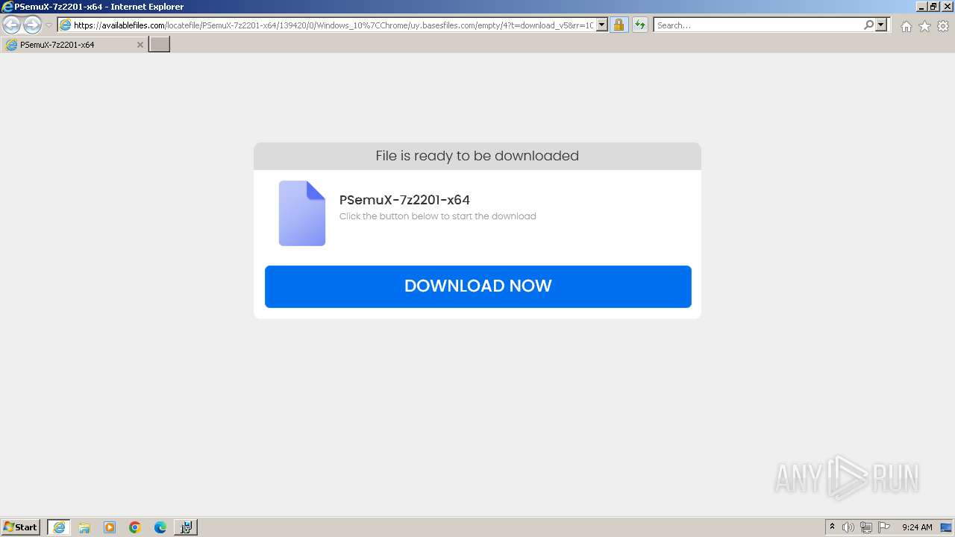Go back with the browser Back arrow
Image resolution: width=955 pixels, height=537 pixels.
pos(12,25)
